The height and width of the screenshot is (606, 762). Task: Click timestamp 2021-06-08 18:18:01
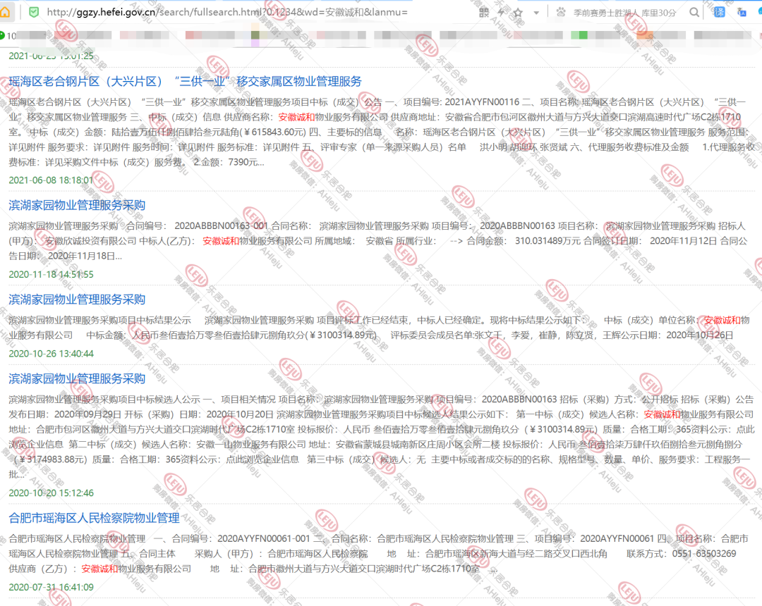coord(51,180)
